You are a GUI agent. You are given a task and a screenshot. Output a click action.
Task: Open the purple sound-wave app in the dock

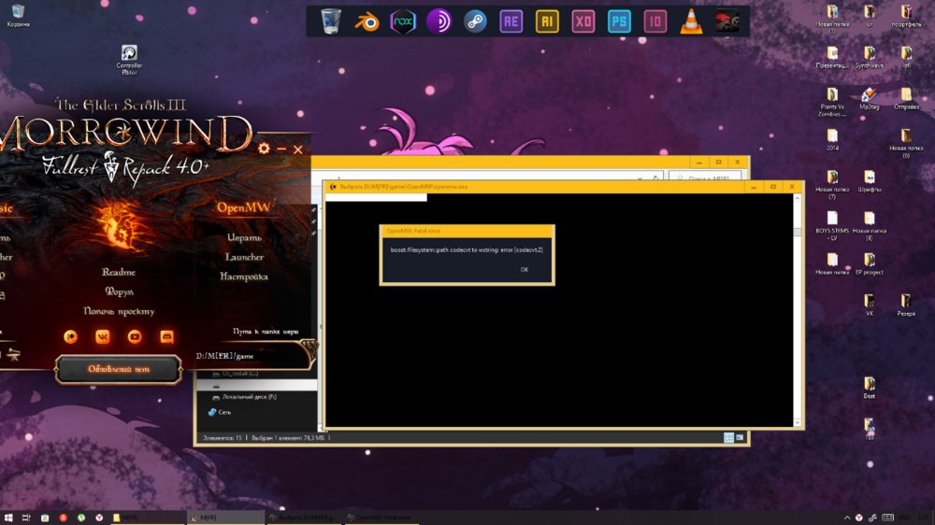[439, 21]
